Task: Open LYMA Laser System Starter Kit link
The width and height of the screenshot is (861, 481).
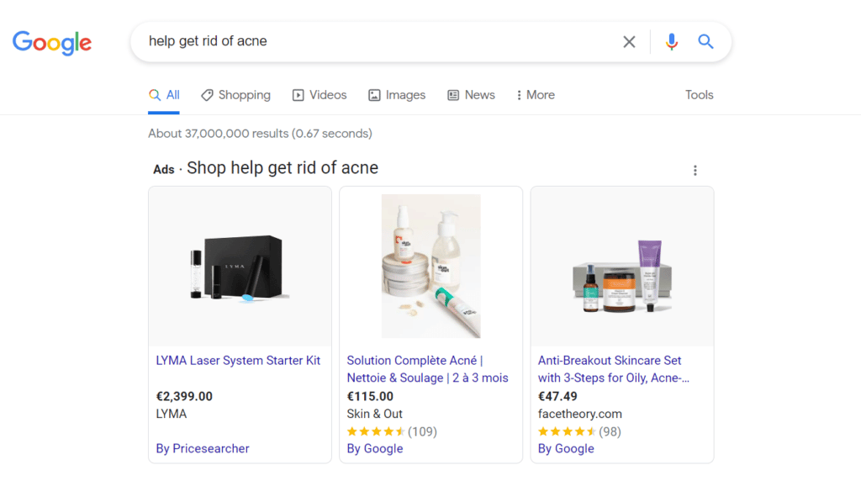Action: point(238,361)
